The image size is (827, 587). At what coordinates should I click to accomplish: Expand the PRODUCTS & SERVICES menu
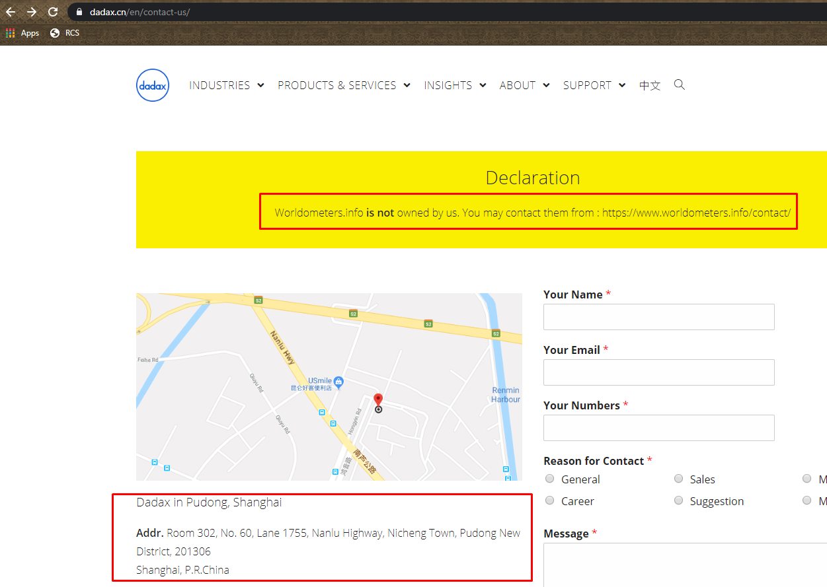coord(344,85)
